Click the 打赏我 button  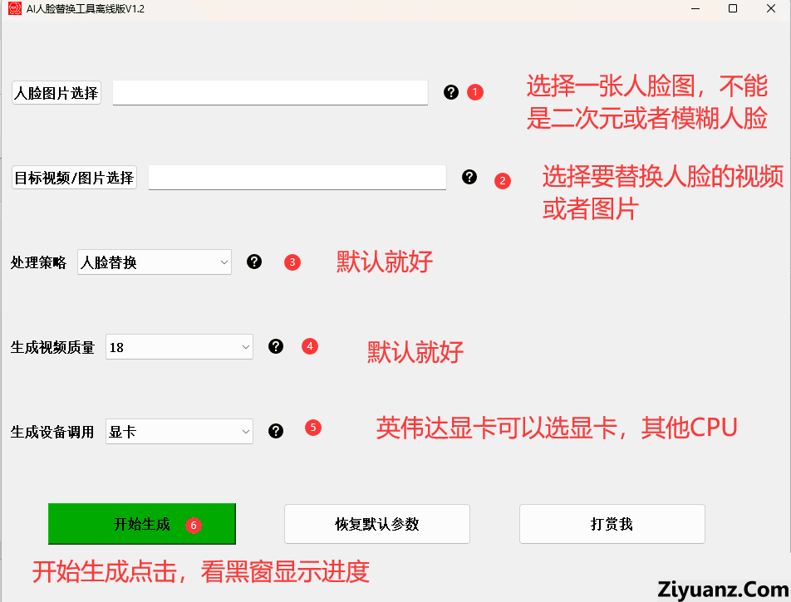612,524
